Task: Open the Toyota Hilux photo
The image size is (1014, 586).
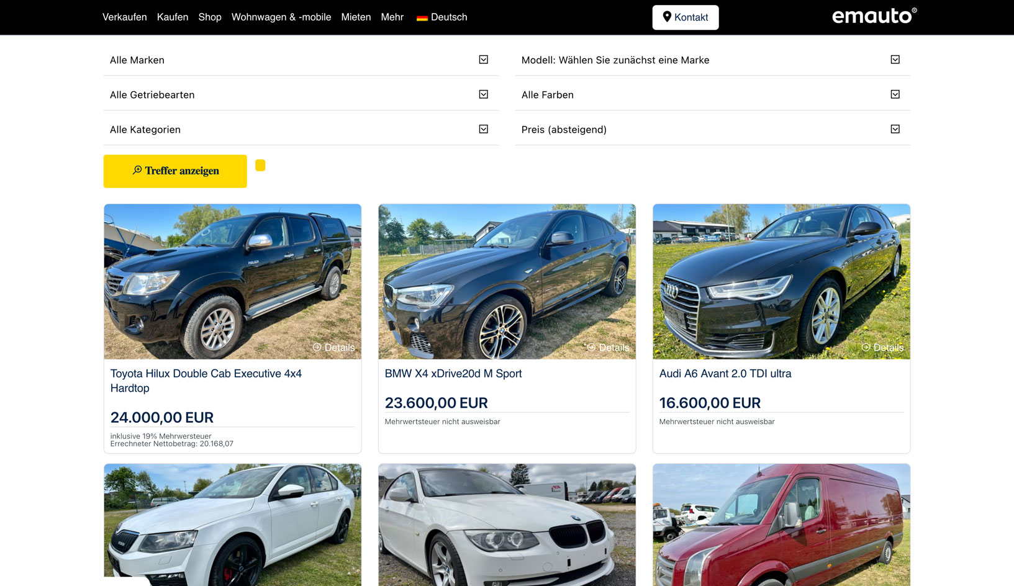Action: click(232, 281)
